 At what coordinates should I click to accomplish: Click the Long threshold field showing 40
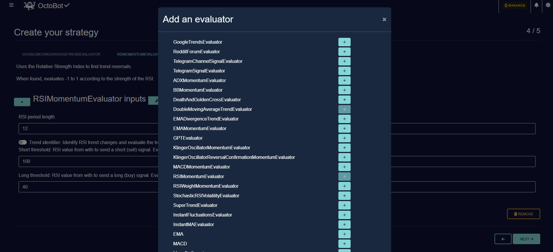[88, 187]
